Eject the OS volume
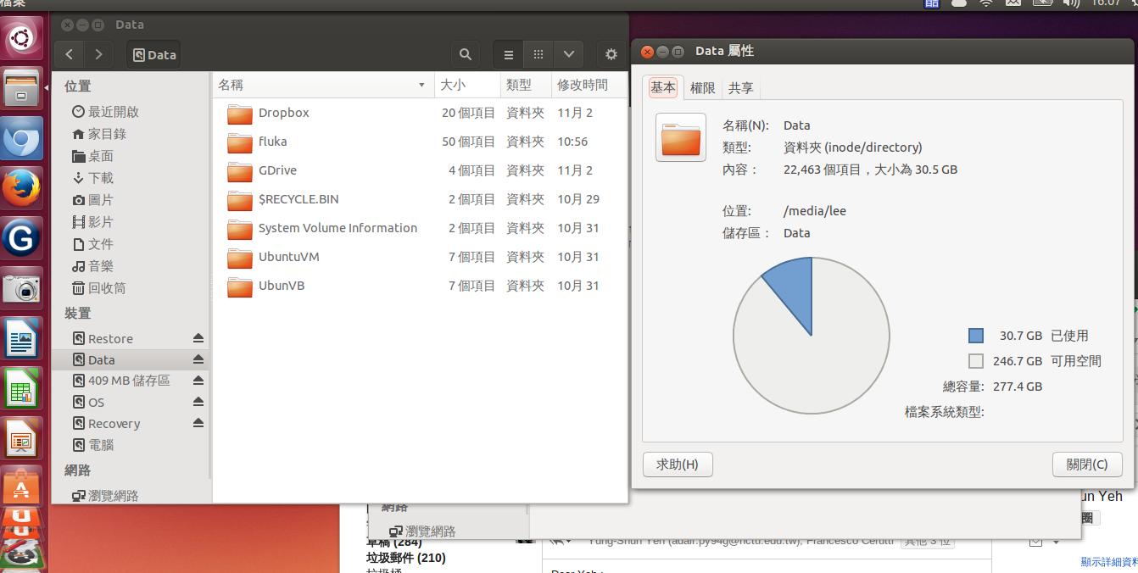 [198, 402]
